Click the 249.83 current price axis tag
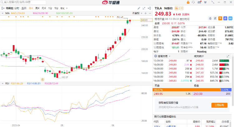Viewport: 234px width, 127px height. (x=146, y=20)
